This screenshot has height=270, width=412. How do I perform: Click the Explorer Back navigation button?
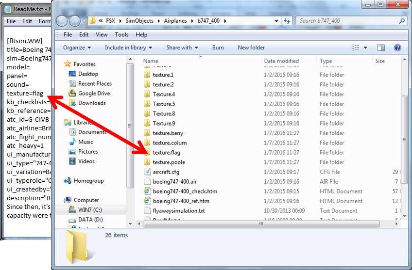pos(62,21)
